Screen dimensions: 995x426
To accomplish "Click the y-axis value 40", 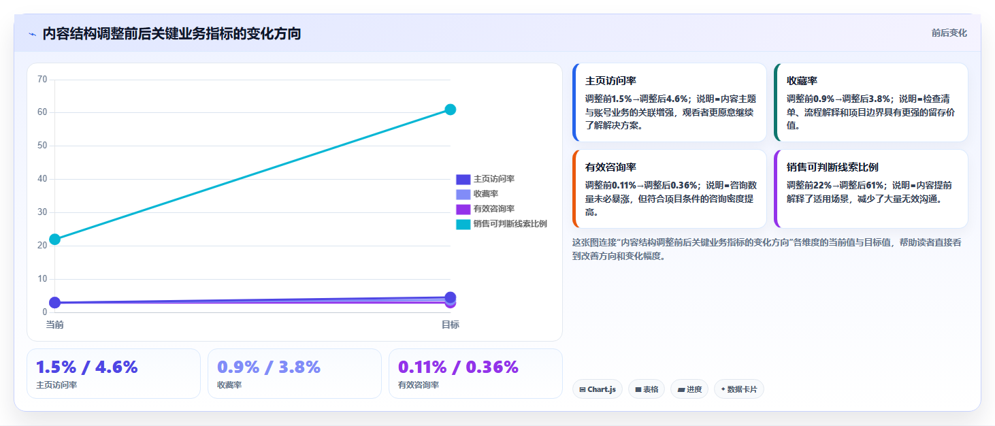I will (x=42, y=179).
